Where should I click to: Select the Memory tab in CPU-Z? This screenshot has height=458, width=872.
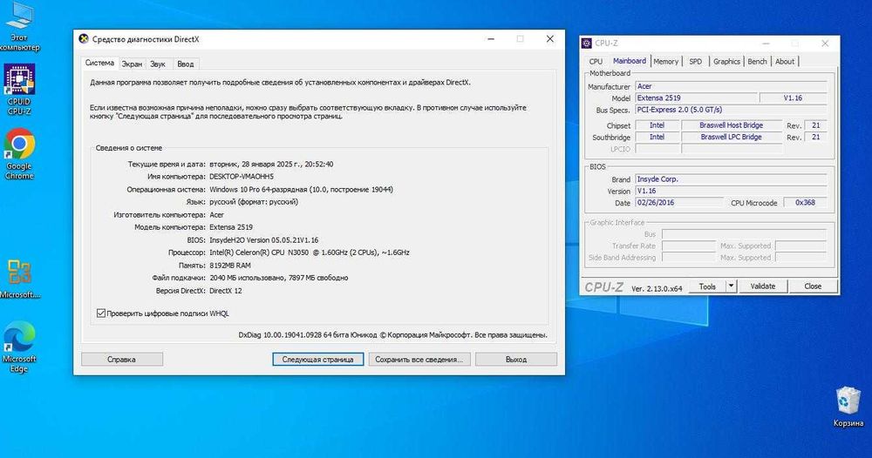click(665, 62)
